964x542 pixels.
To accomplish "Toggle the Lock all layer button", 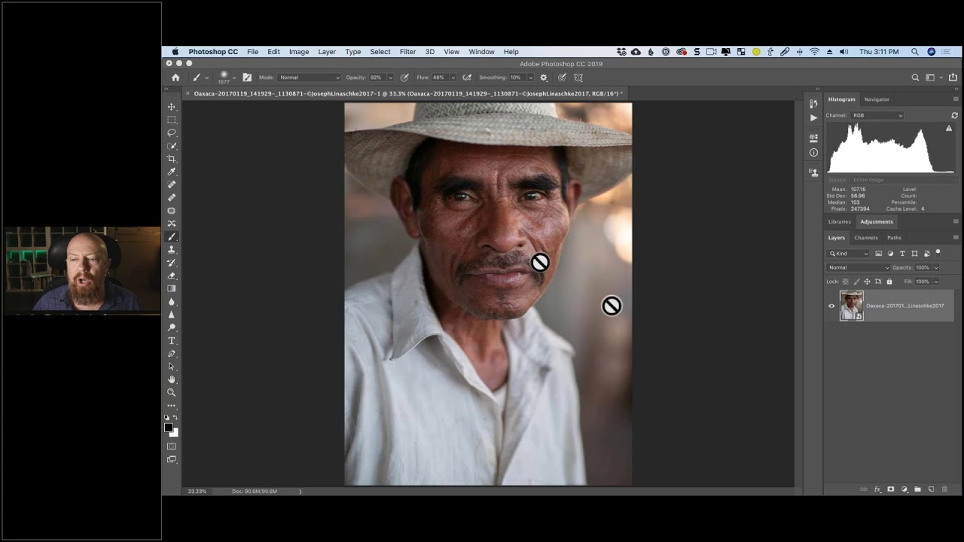I will pos(889,282).
